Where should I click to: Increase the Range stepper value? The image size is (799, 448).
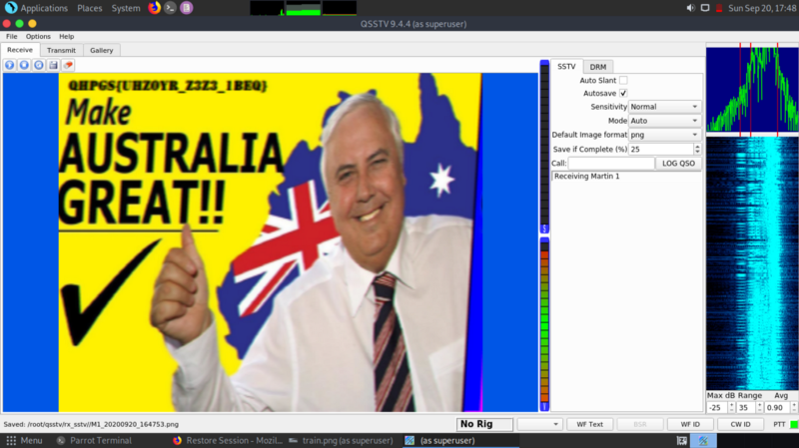[759, 405]
